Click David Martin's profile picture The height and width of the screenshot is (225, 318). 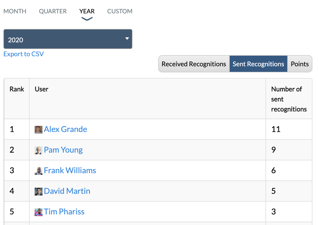[38, 191]
